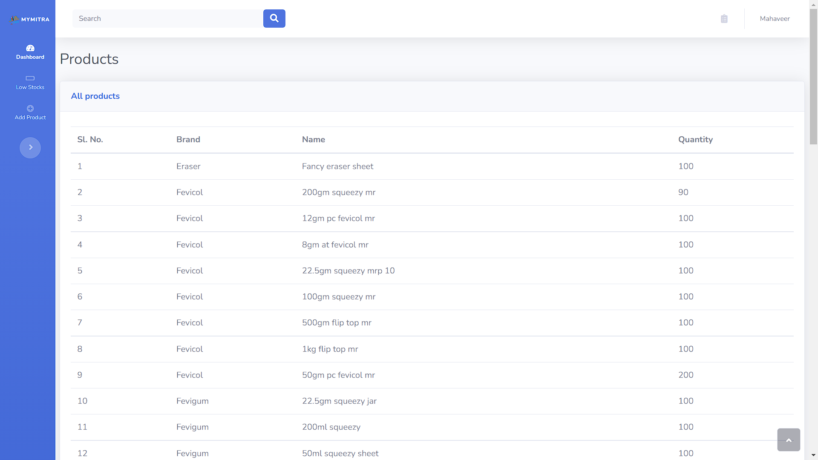Open the Mahaveer user menu
Viewport: 818px width, 460px height.
pyautogui.click(x=775, y=19)
